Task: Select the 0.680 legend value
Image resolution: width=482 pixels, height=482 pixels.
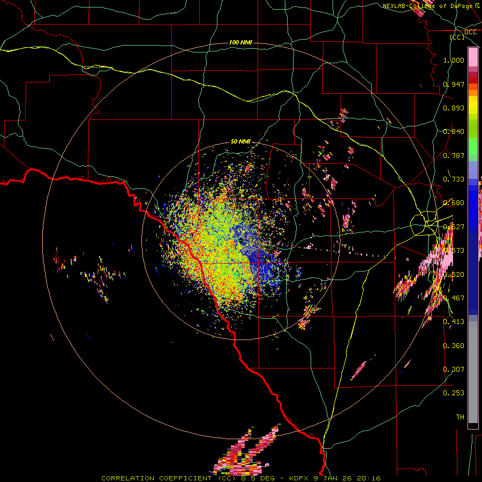Action: click(x=454, y=203)
